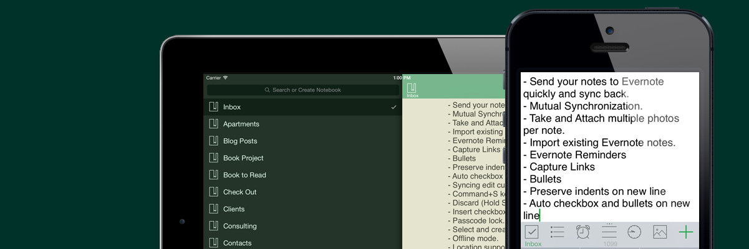Tap the notebook icon beside Consulting
The image size is (749, 249).
pyautogui.click(x=213, y=226)
